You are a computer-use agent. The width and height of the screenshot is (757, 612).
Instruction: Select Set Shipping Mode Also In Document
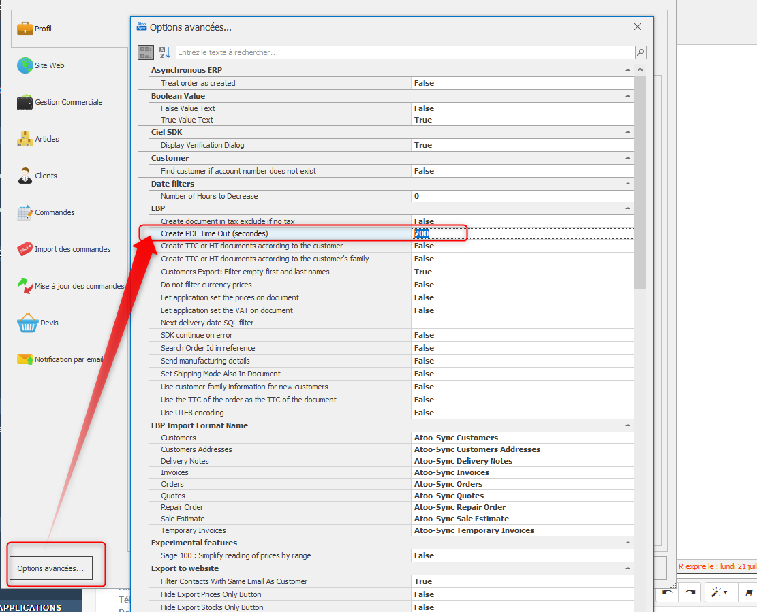392,374
